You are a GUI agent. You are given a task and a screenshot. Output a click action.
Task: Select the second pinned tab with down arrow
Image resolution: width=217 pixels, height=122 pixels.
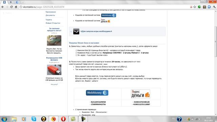point(11,2)
